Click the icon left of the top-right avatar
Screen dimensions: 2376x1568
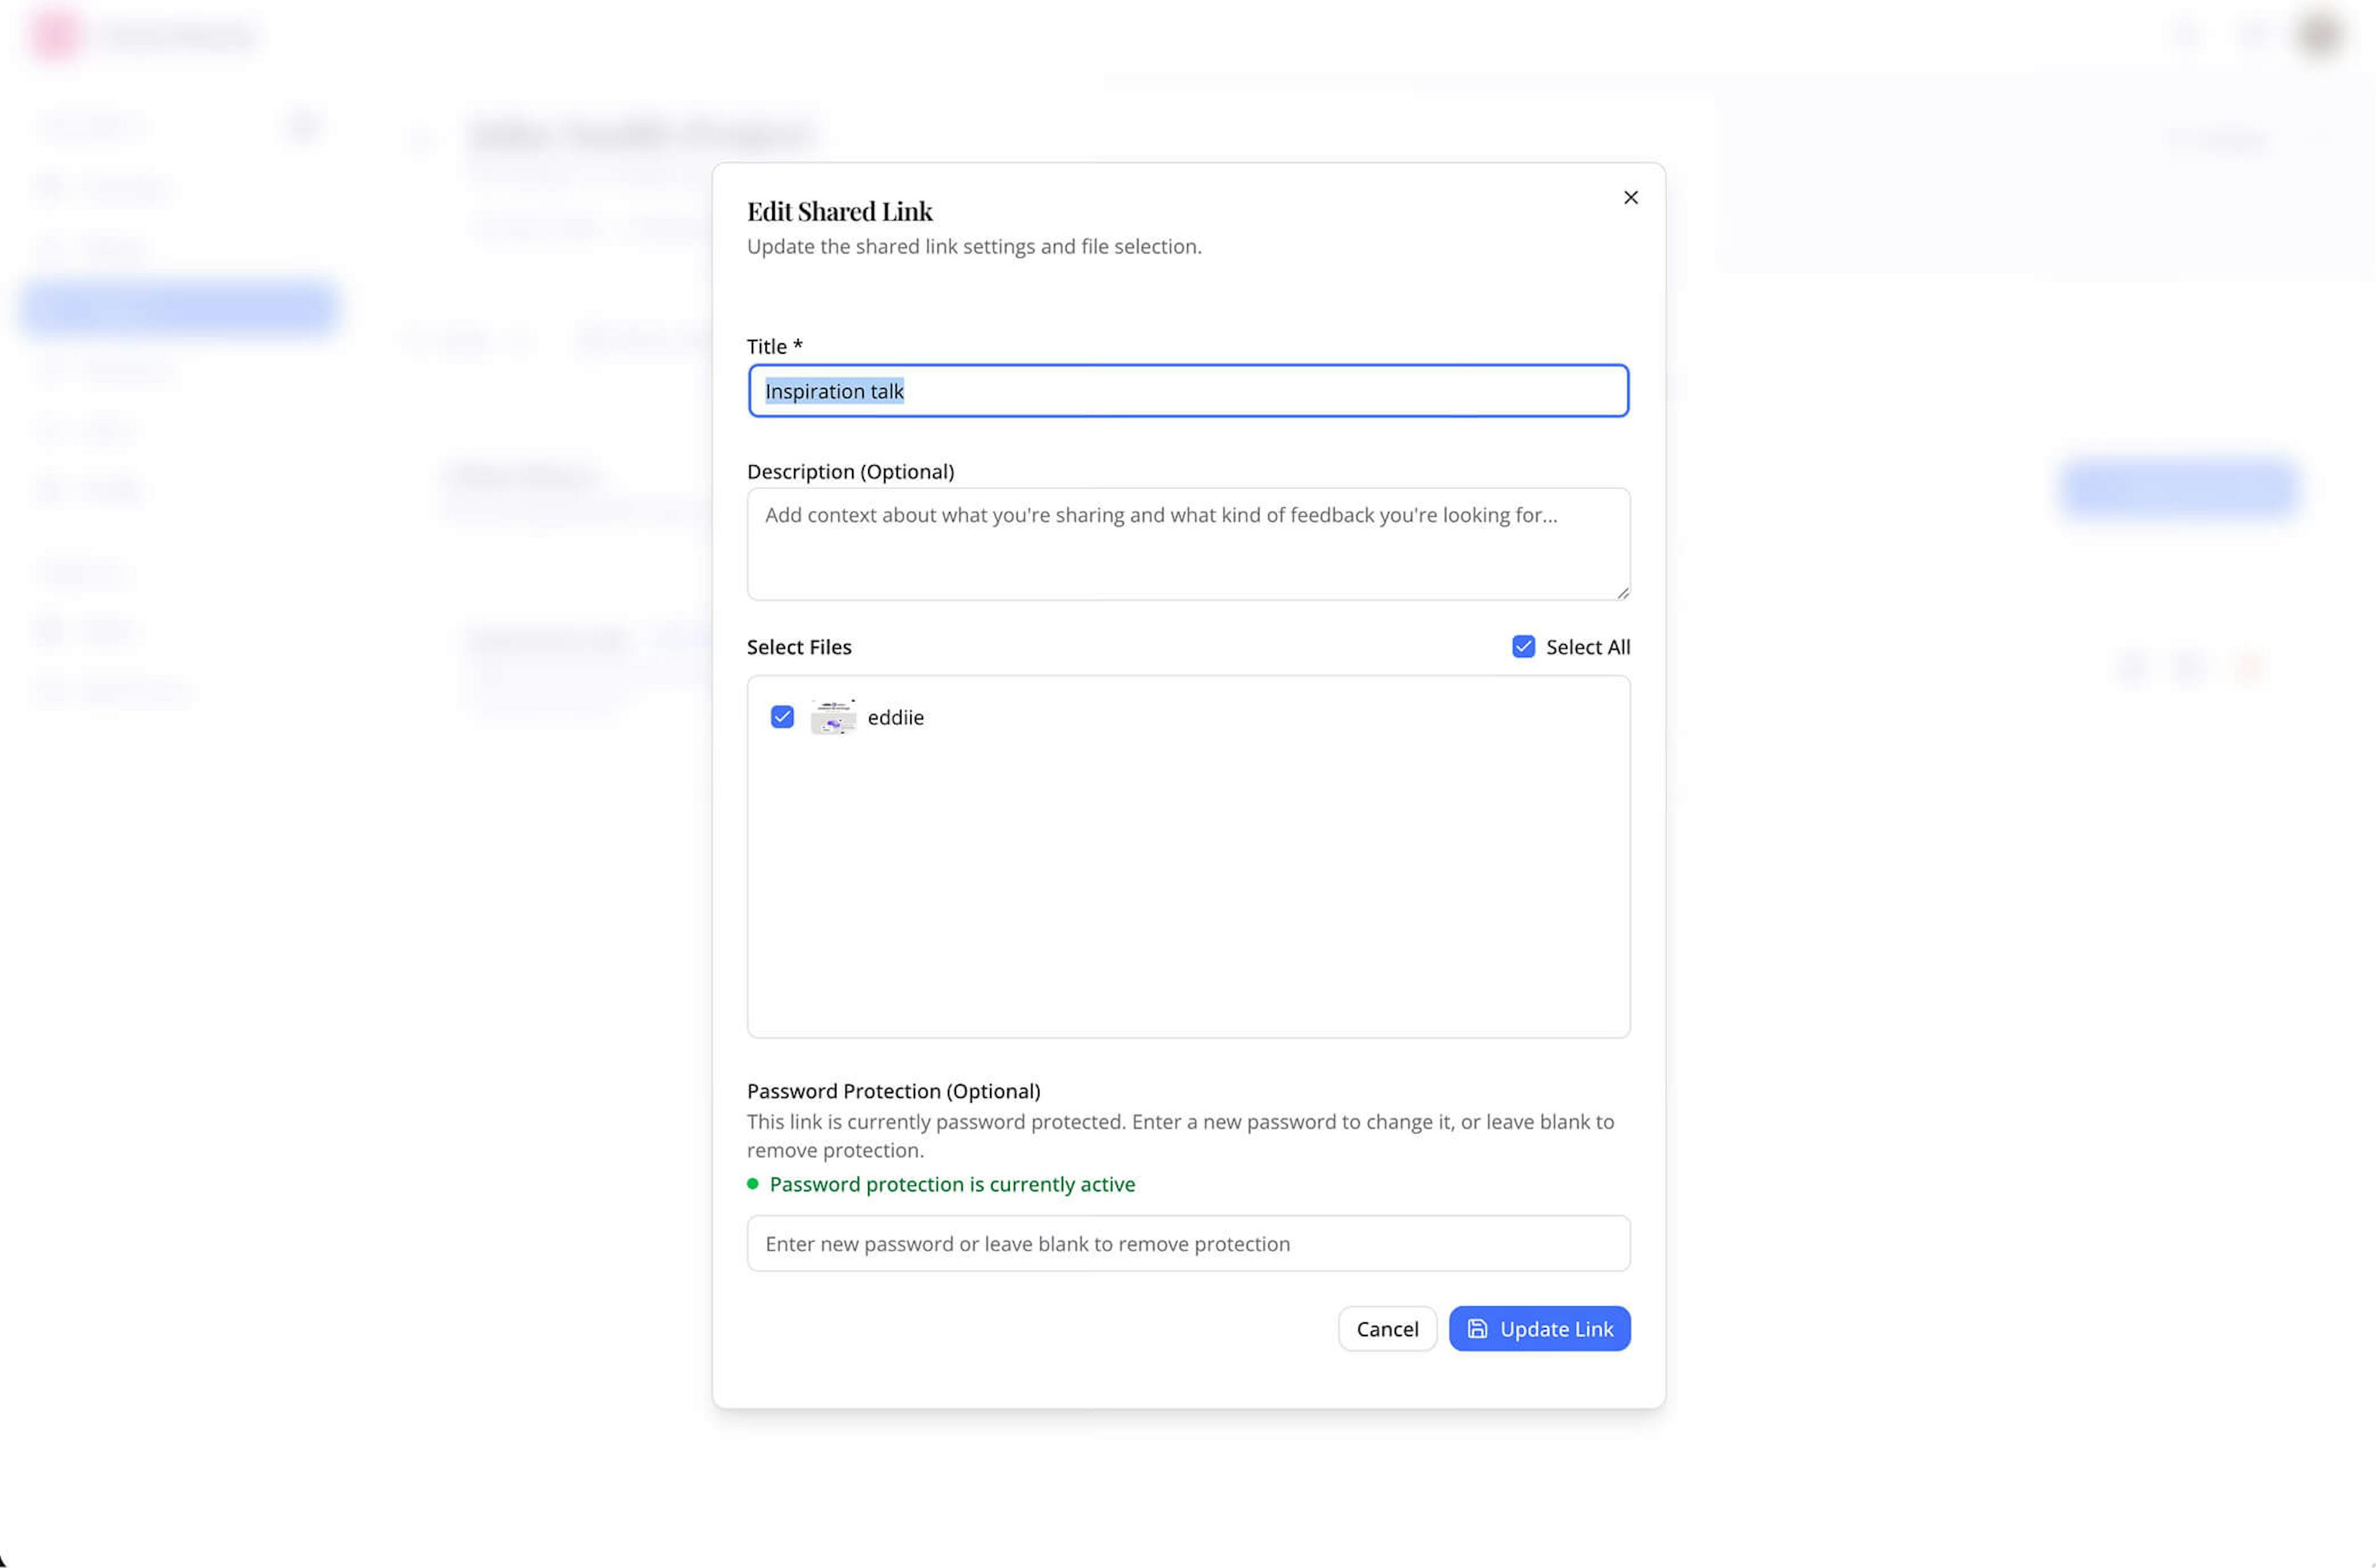coord(2253,35)
